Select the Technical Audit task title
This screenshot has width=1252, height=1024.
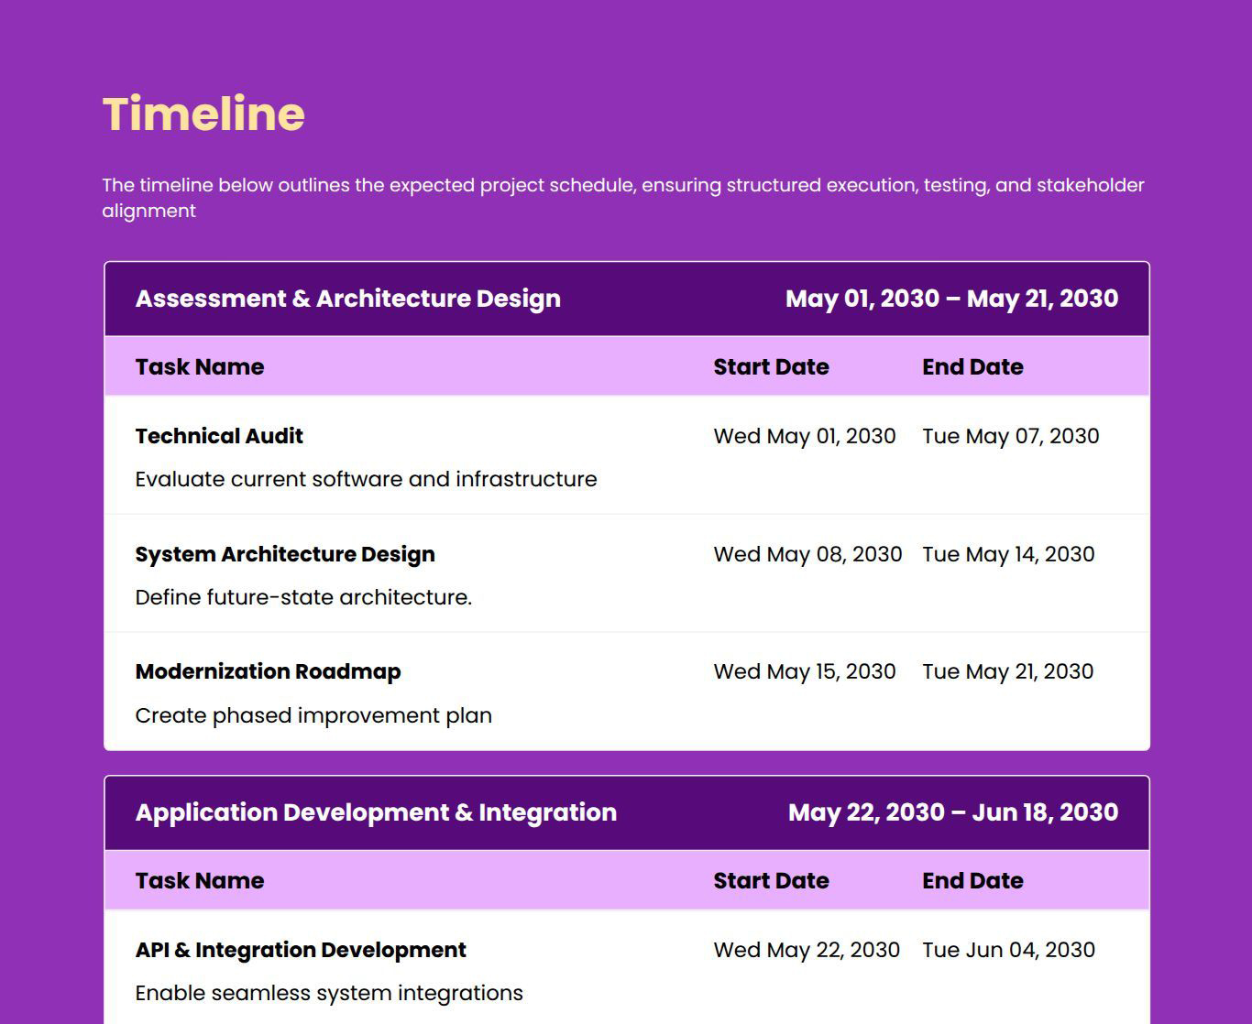pyautogui.click(x=219, y=436)
